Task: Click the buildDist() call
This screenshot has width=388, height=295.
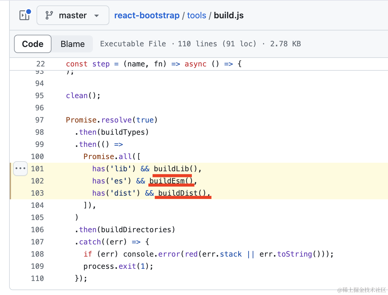Action: point(182,193)
